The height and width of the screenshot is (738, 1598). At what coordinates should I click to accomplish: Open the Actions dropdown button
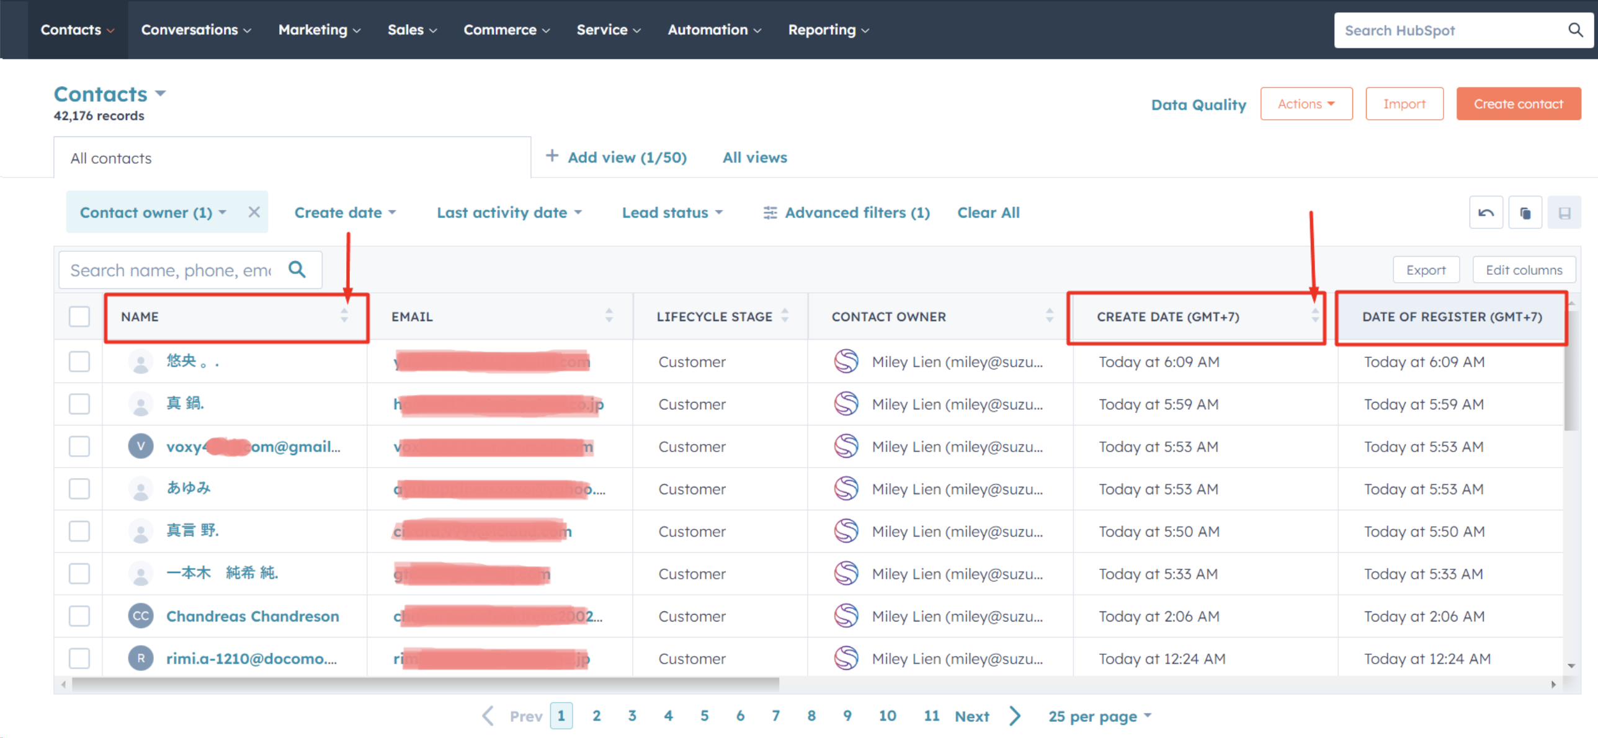(x=1306, y=104)
